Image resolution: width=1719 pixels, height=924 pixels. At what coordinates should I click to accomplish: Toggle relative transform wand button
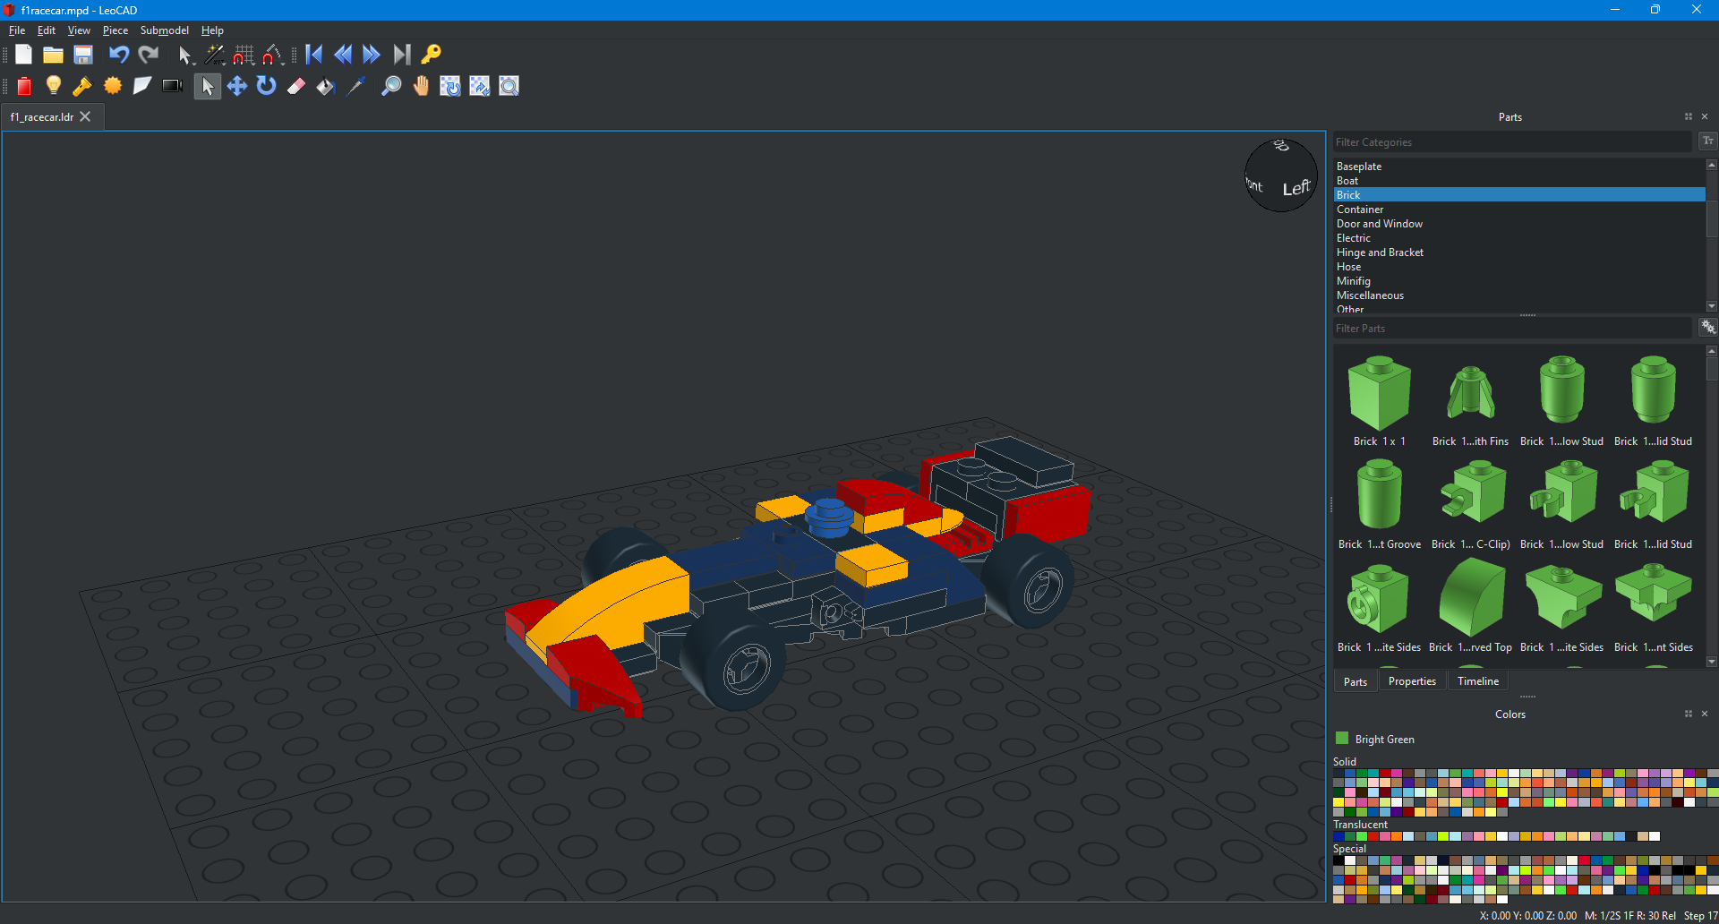pyautogui.click(x=215, y=55)
